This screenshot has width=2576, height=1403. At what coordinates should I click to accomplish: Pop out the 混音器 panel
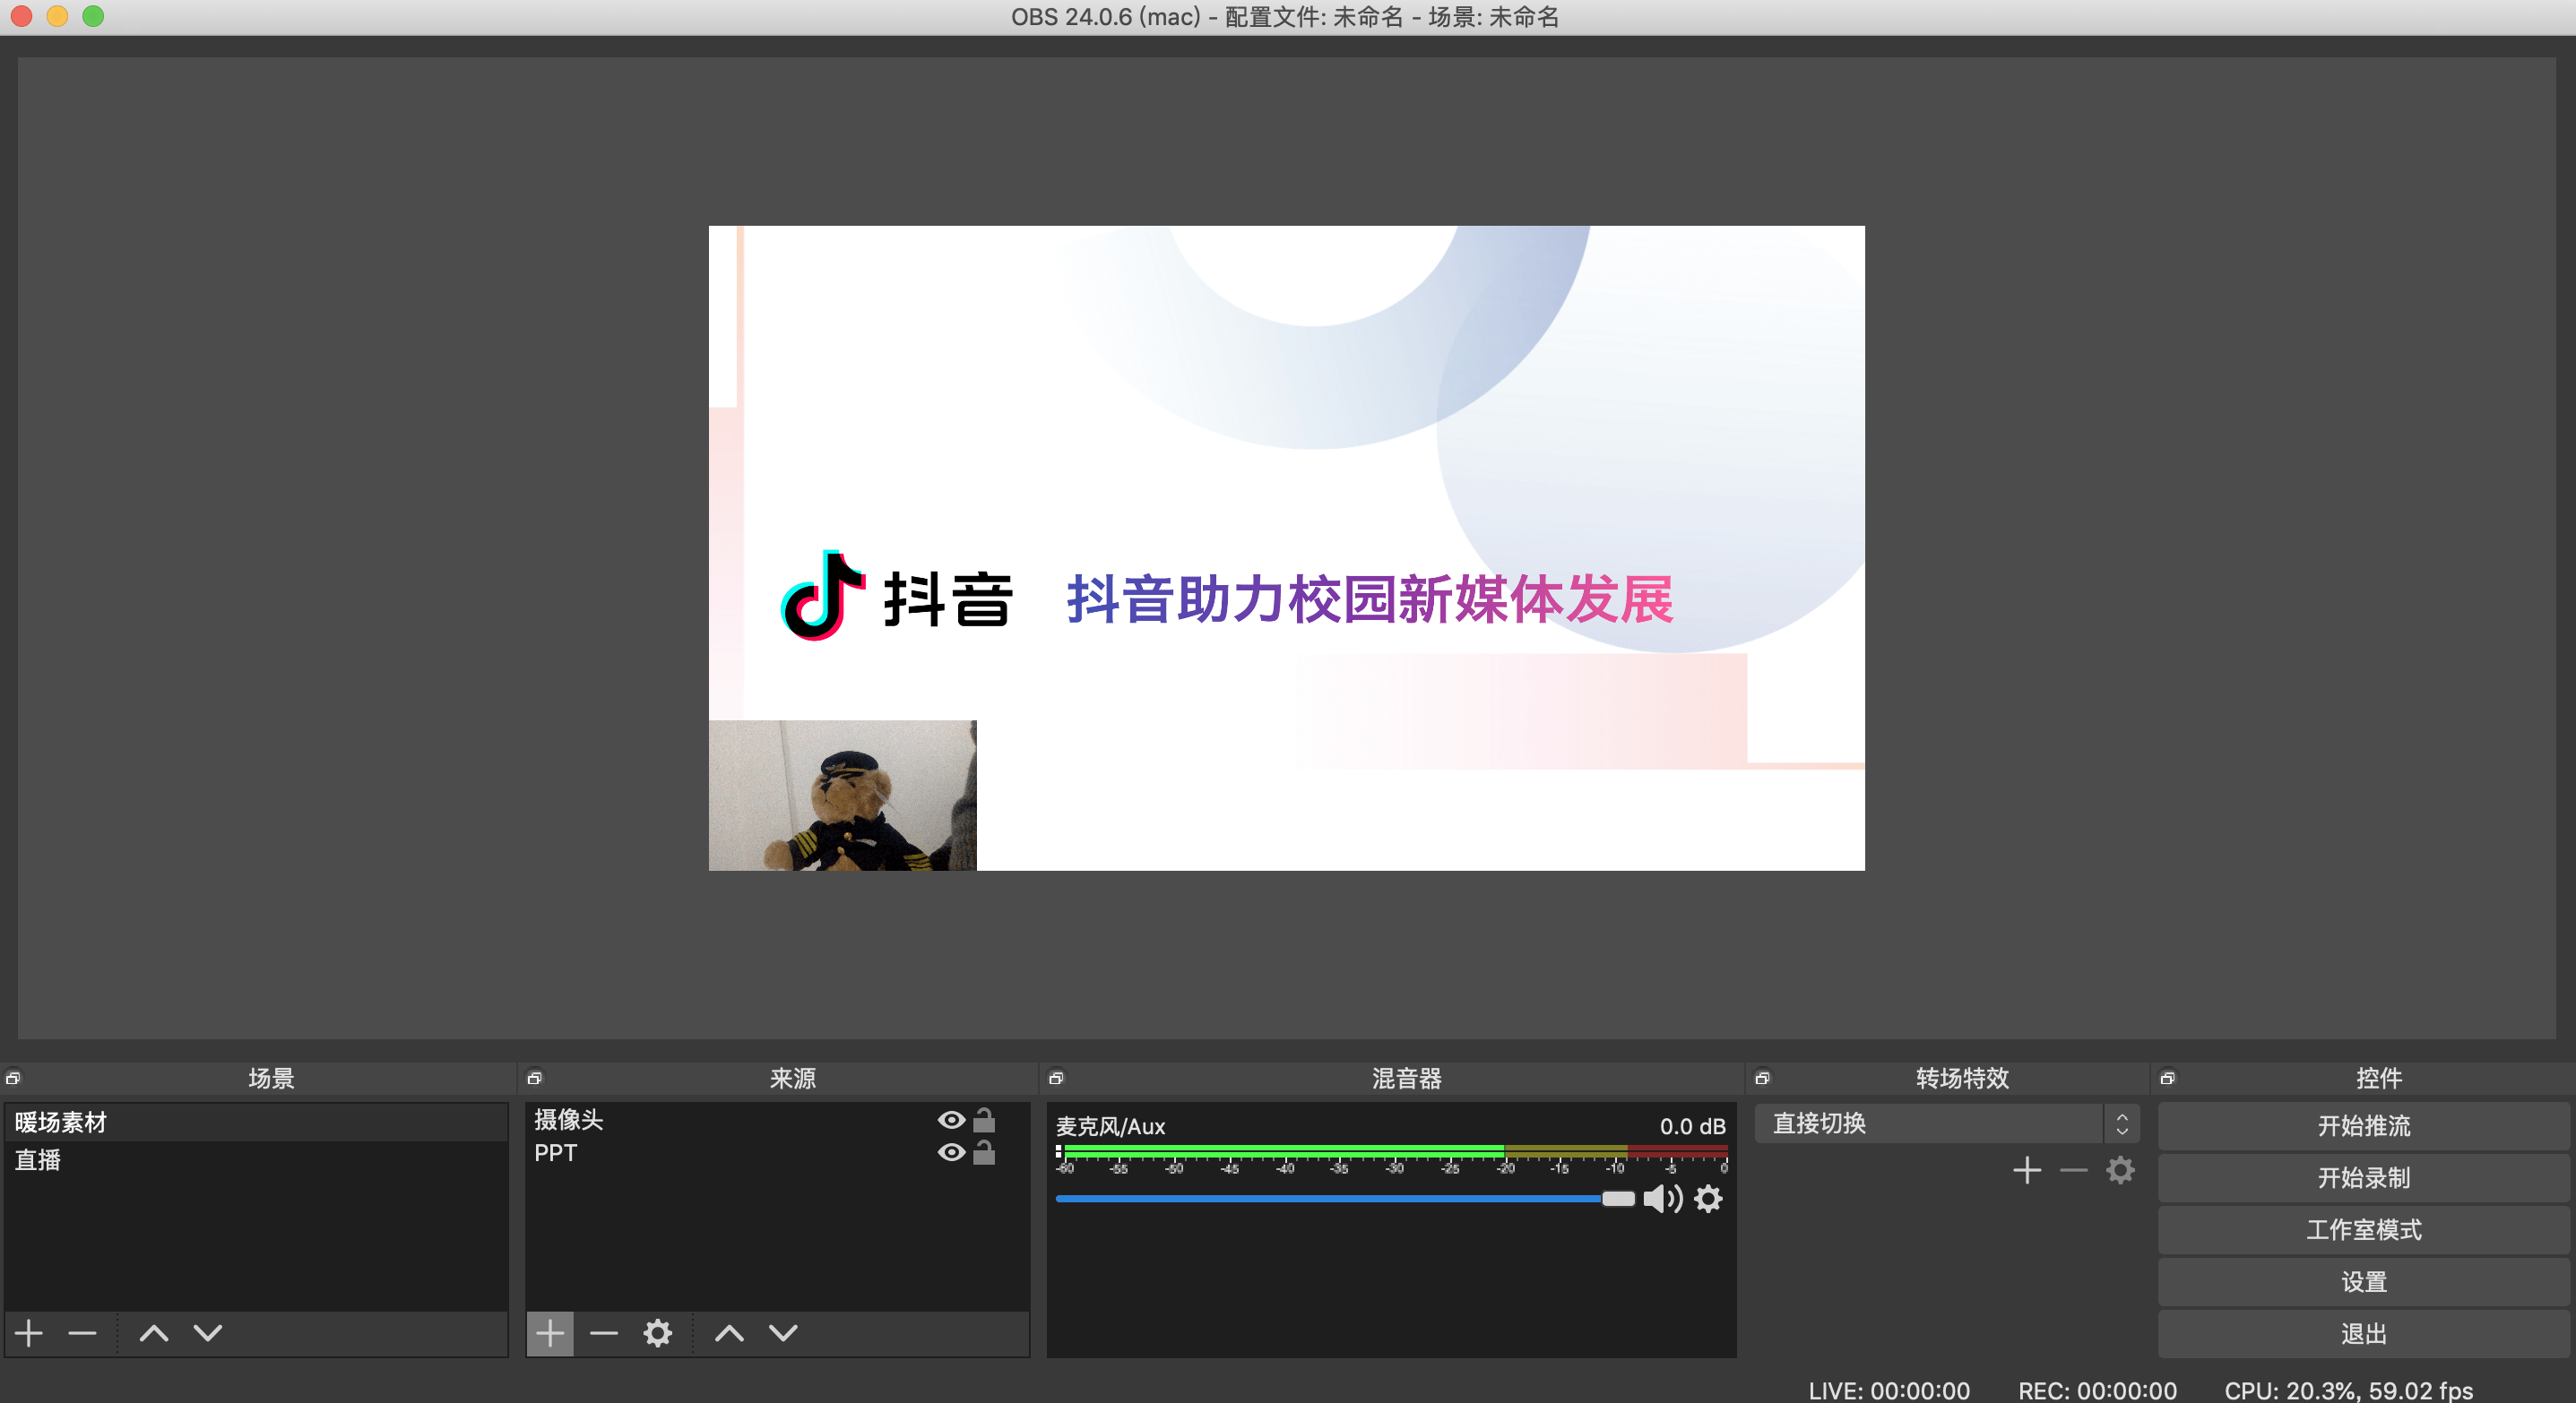coord(1056,1077)
